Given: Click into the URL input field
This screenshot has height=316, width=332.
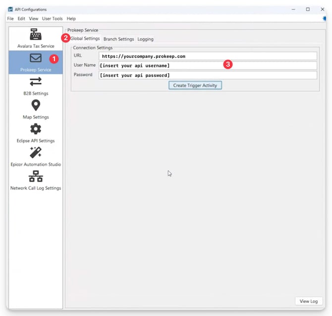Looking at the screenshot, I should pyautogui.click(x=208, y=56).
